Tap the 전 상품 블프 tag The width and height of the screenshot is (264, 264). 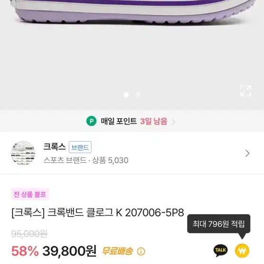pos(30,194)
